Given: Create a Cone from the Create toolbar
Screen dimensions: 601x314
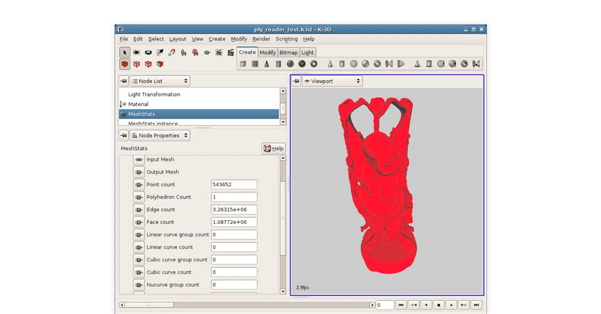Looking at the screenshot, I should coord(266,64).
